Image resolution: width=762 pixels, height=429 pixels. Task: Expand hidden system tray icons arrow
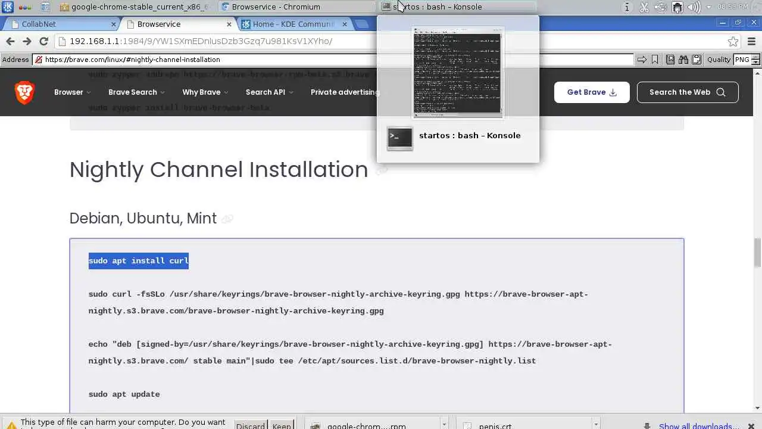pos(708,7)
